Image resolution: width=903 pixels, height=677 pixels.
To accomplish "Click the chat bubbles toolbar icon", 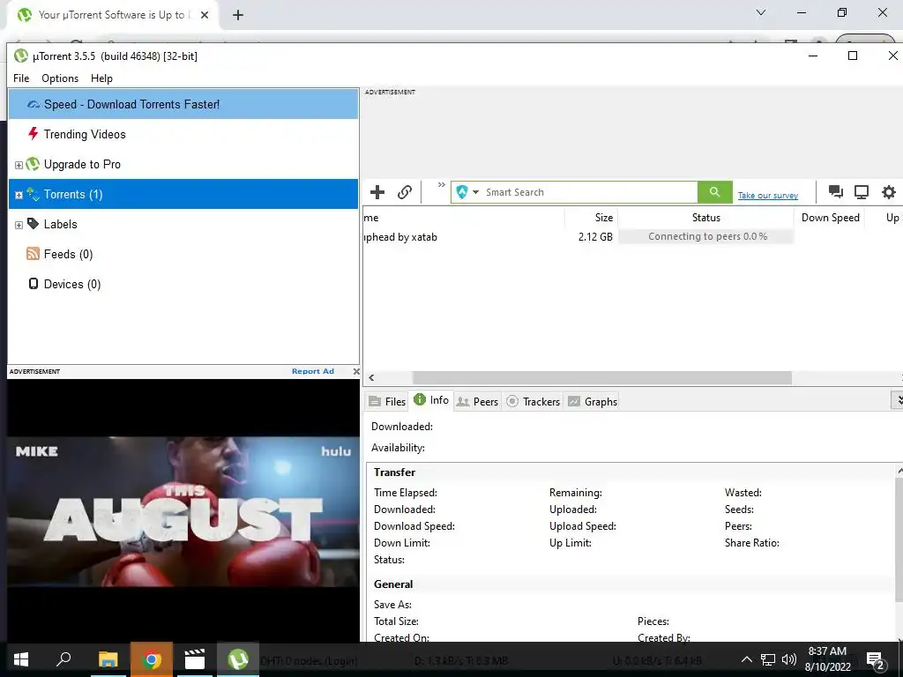I will point(836,191).
